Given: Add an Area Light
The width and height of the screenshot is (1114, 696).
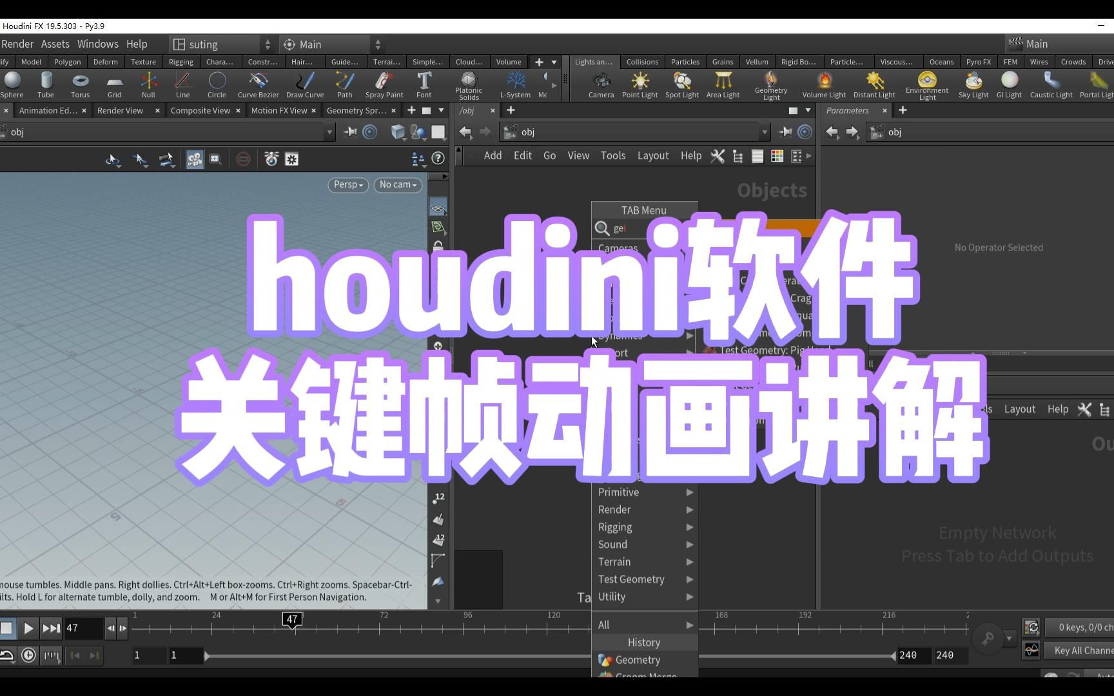Looking at the screenshot, I should 723,85.
